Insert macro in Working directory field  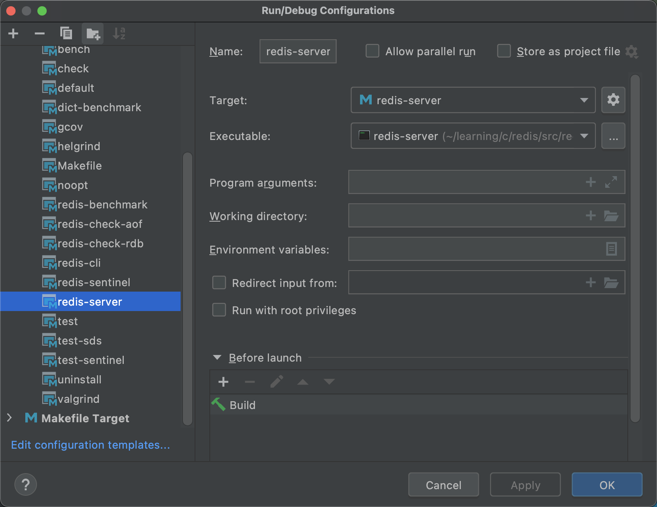(x=591, y=215)
